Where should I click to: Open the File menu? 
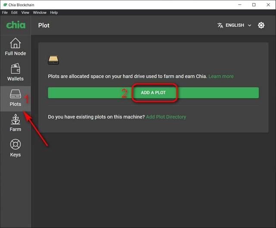click(5, 12)
